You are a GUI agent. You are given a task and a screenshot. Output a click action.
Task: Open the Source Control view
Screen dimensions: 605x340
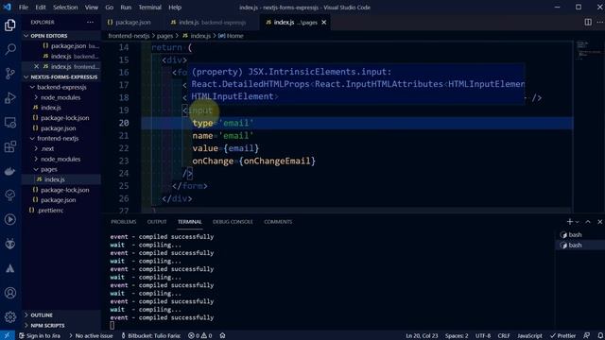point(10,74)
